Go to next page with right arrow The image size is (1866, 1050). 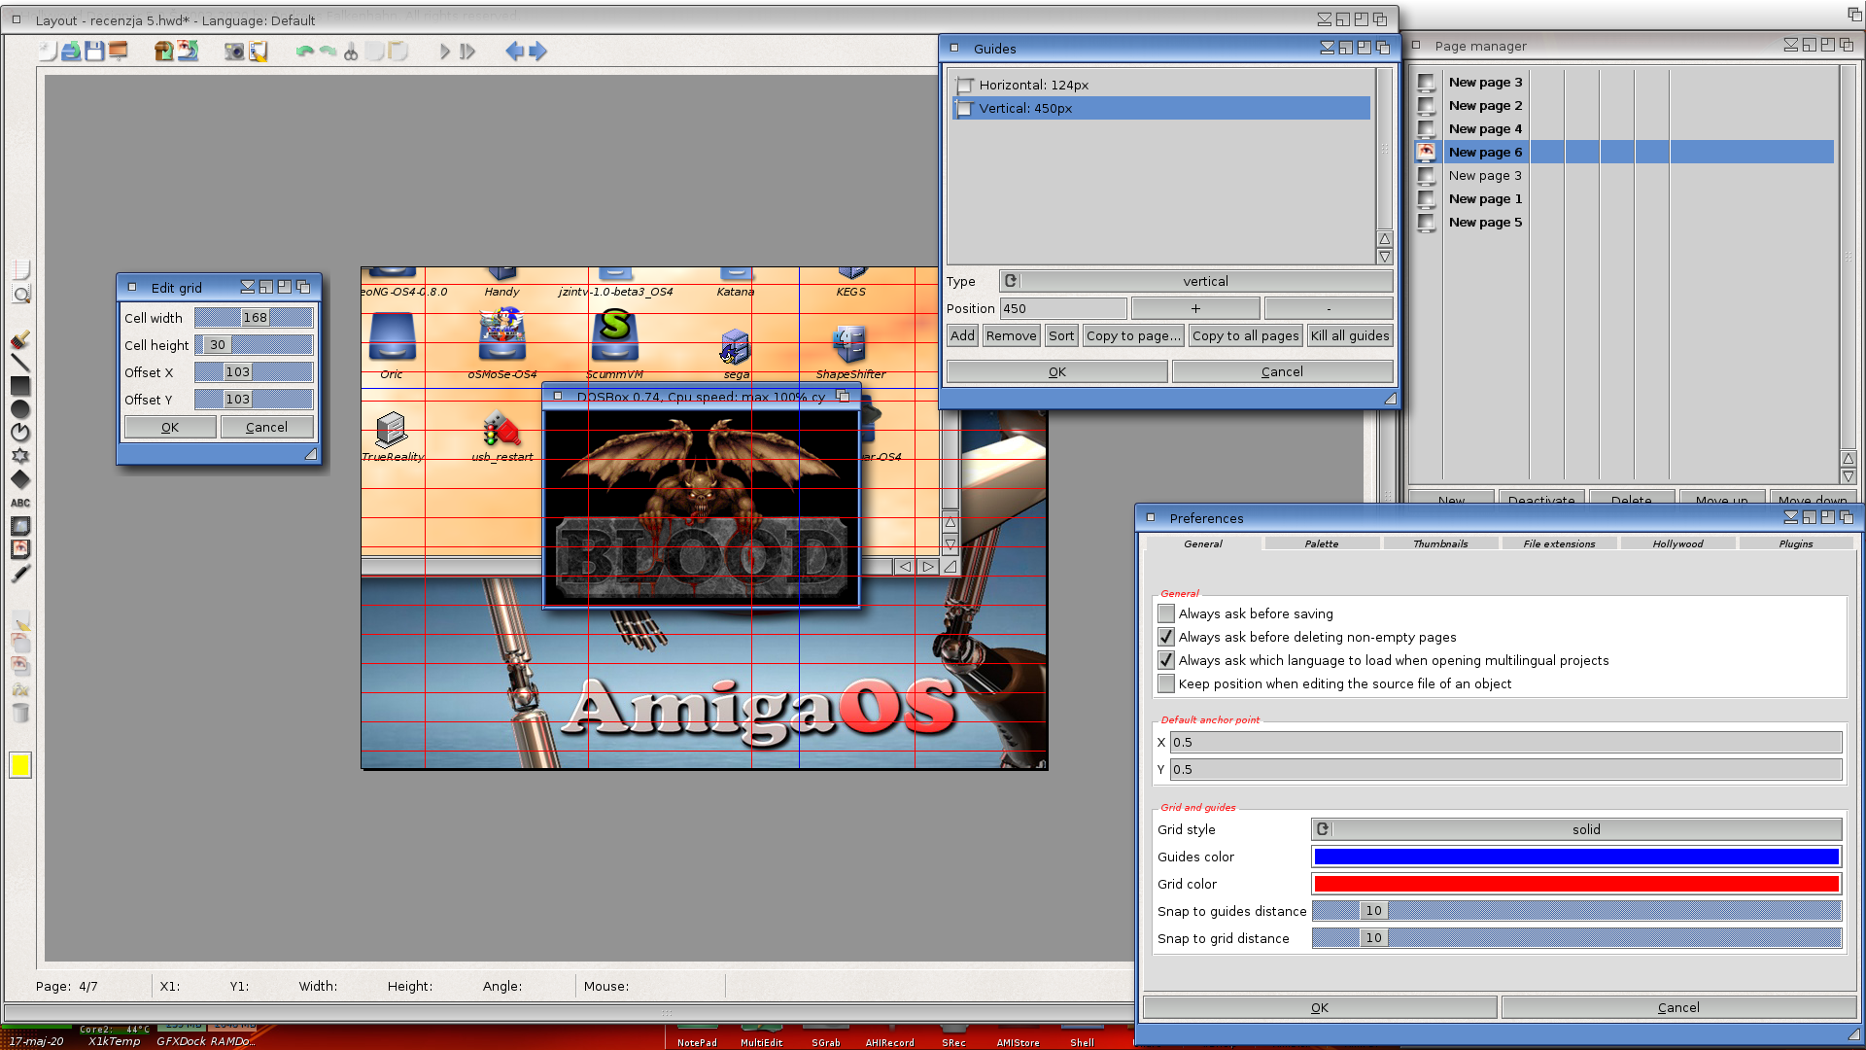[x=537, y=51]
